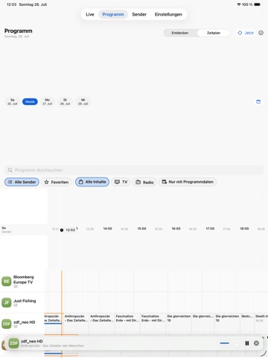Click the checkmark circle icon near Jetzt
The height and width of the screenshot is (358, 268).
[x=261, y=33]
